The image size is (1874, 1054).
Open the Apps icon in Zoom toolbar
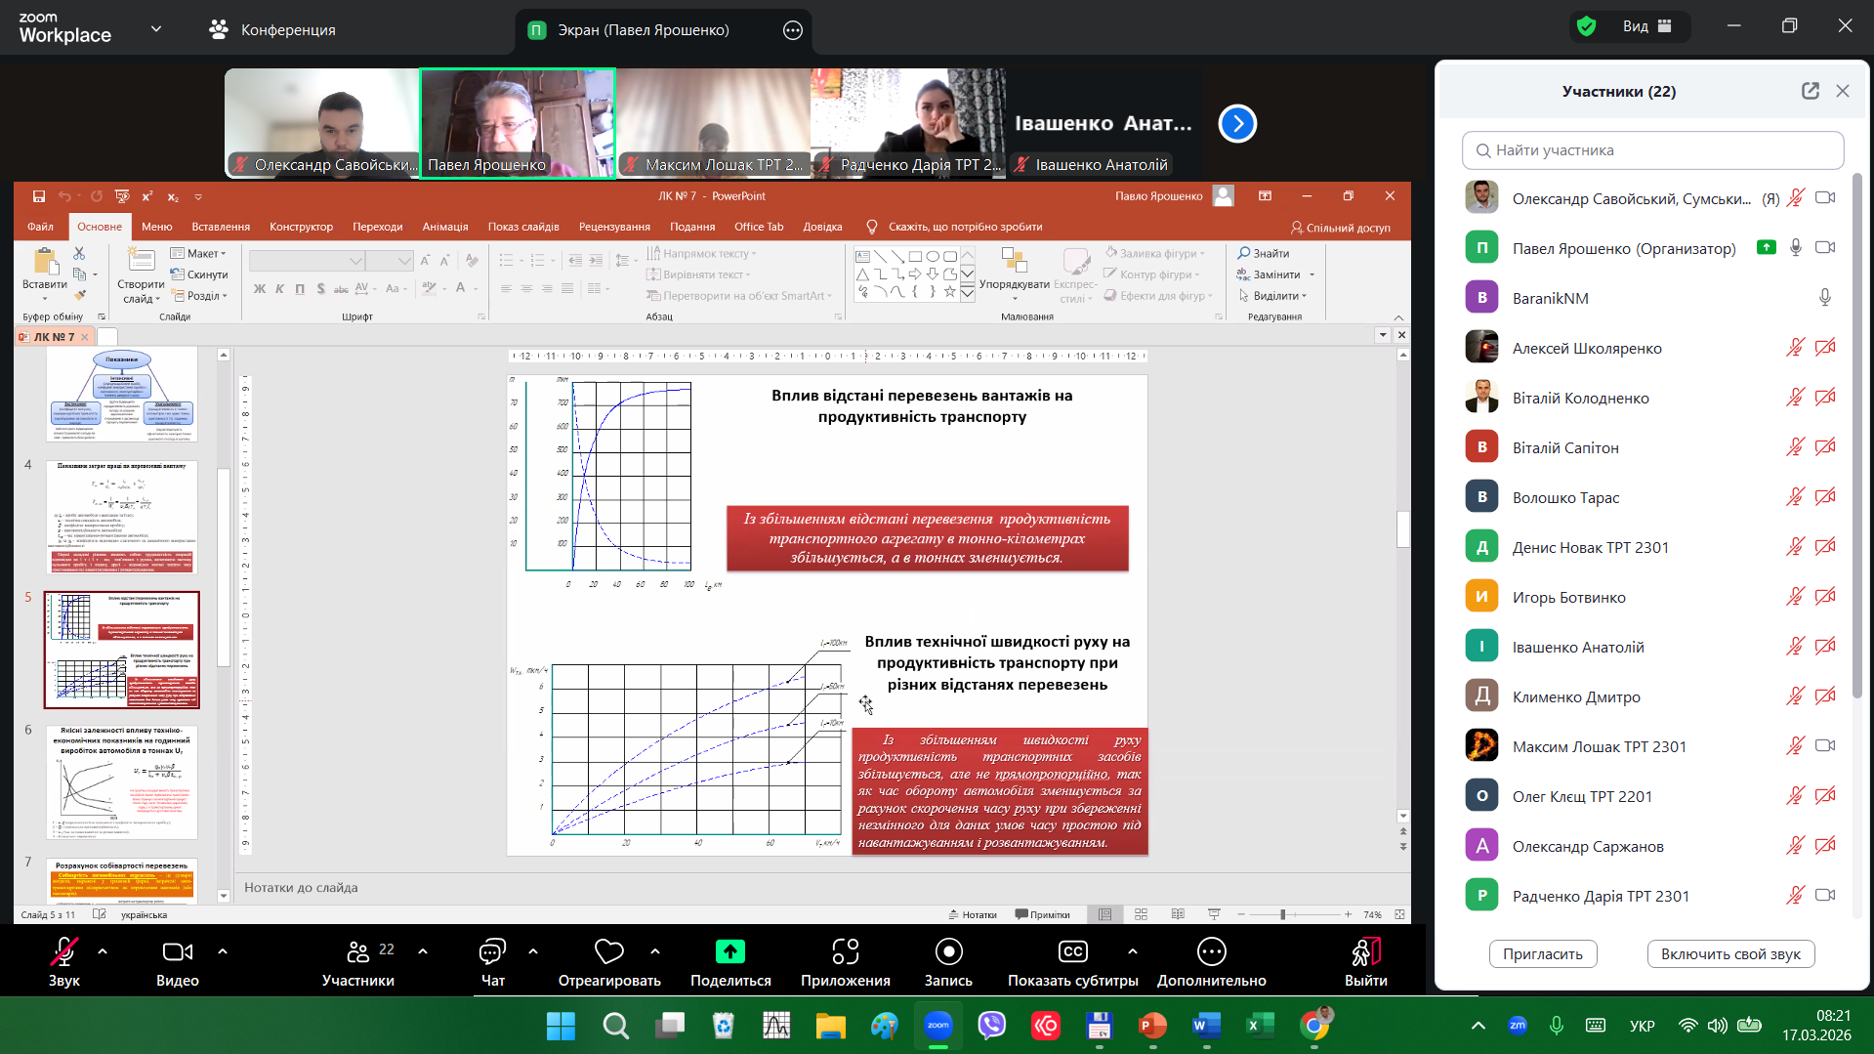[845, 952]
